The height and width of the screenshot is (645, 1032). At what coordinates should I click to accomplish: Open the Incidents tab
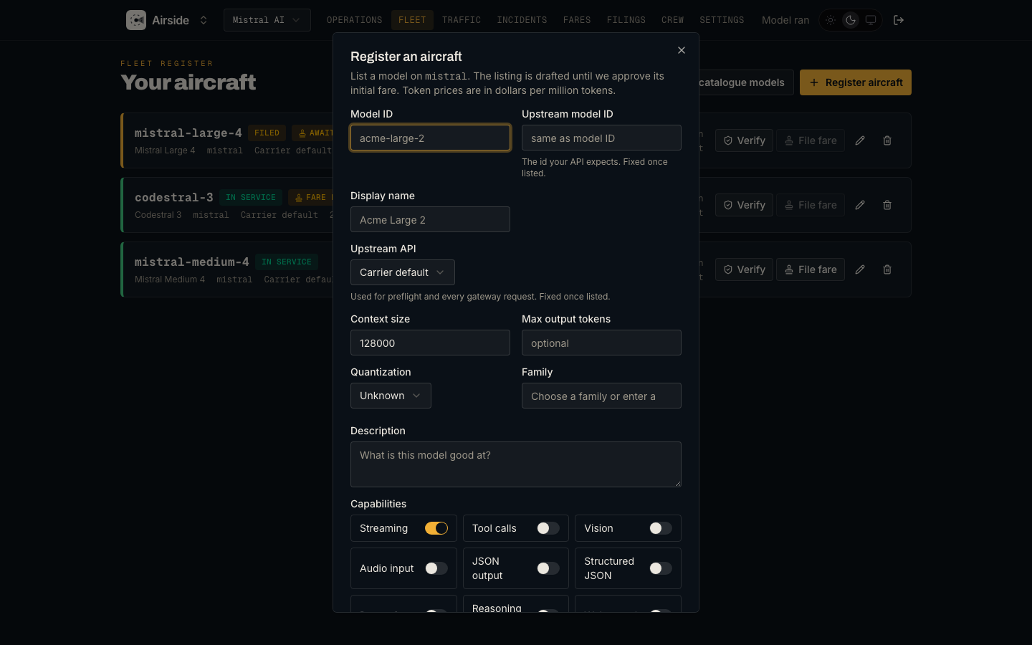(x=522, y=20)
